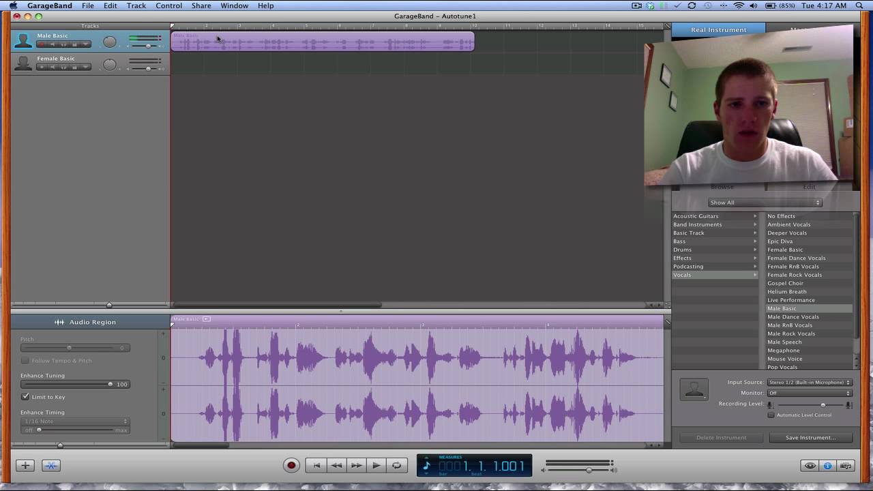Click the Audio Region waveform icon
The width and height of the screenshot is (873, 491).
59,322
